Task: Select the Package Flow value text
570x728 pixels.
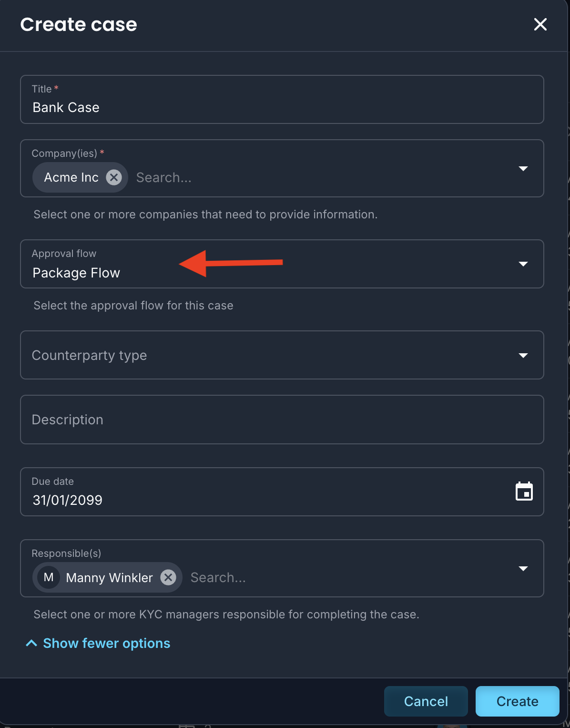Action: click(76, 273)
